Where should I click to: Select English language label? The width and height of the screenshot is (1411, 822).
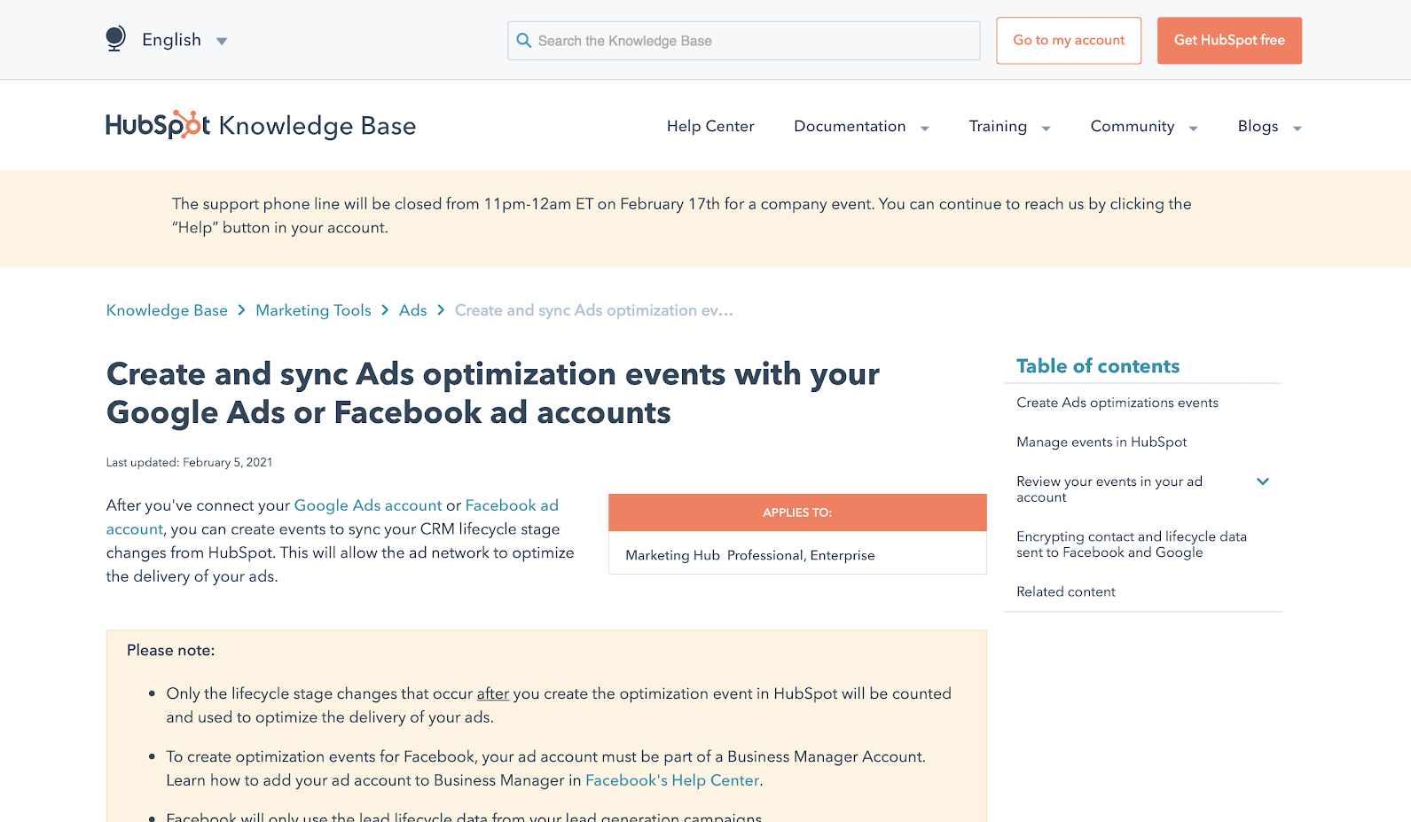click(x=172, y=40)
